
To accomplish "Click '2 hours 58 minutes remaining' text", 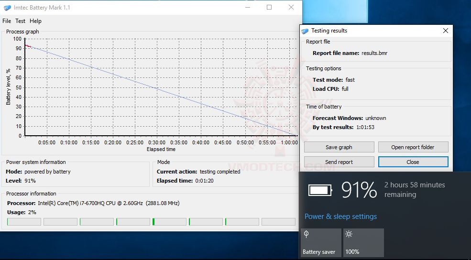I will [415, 190].
